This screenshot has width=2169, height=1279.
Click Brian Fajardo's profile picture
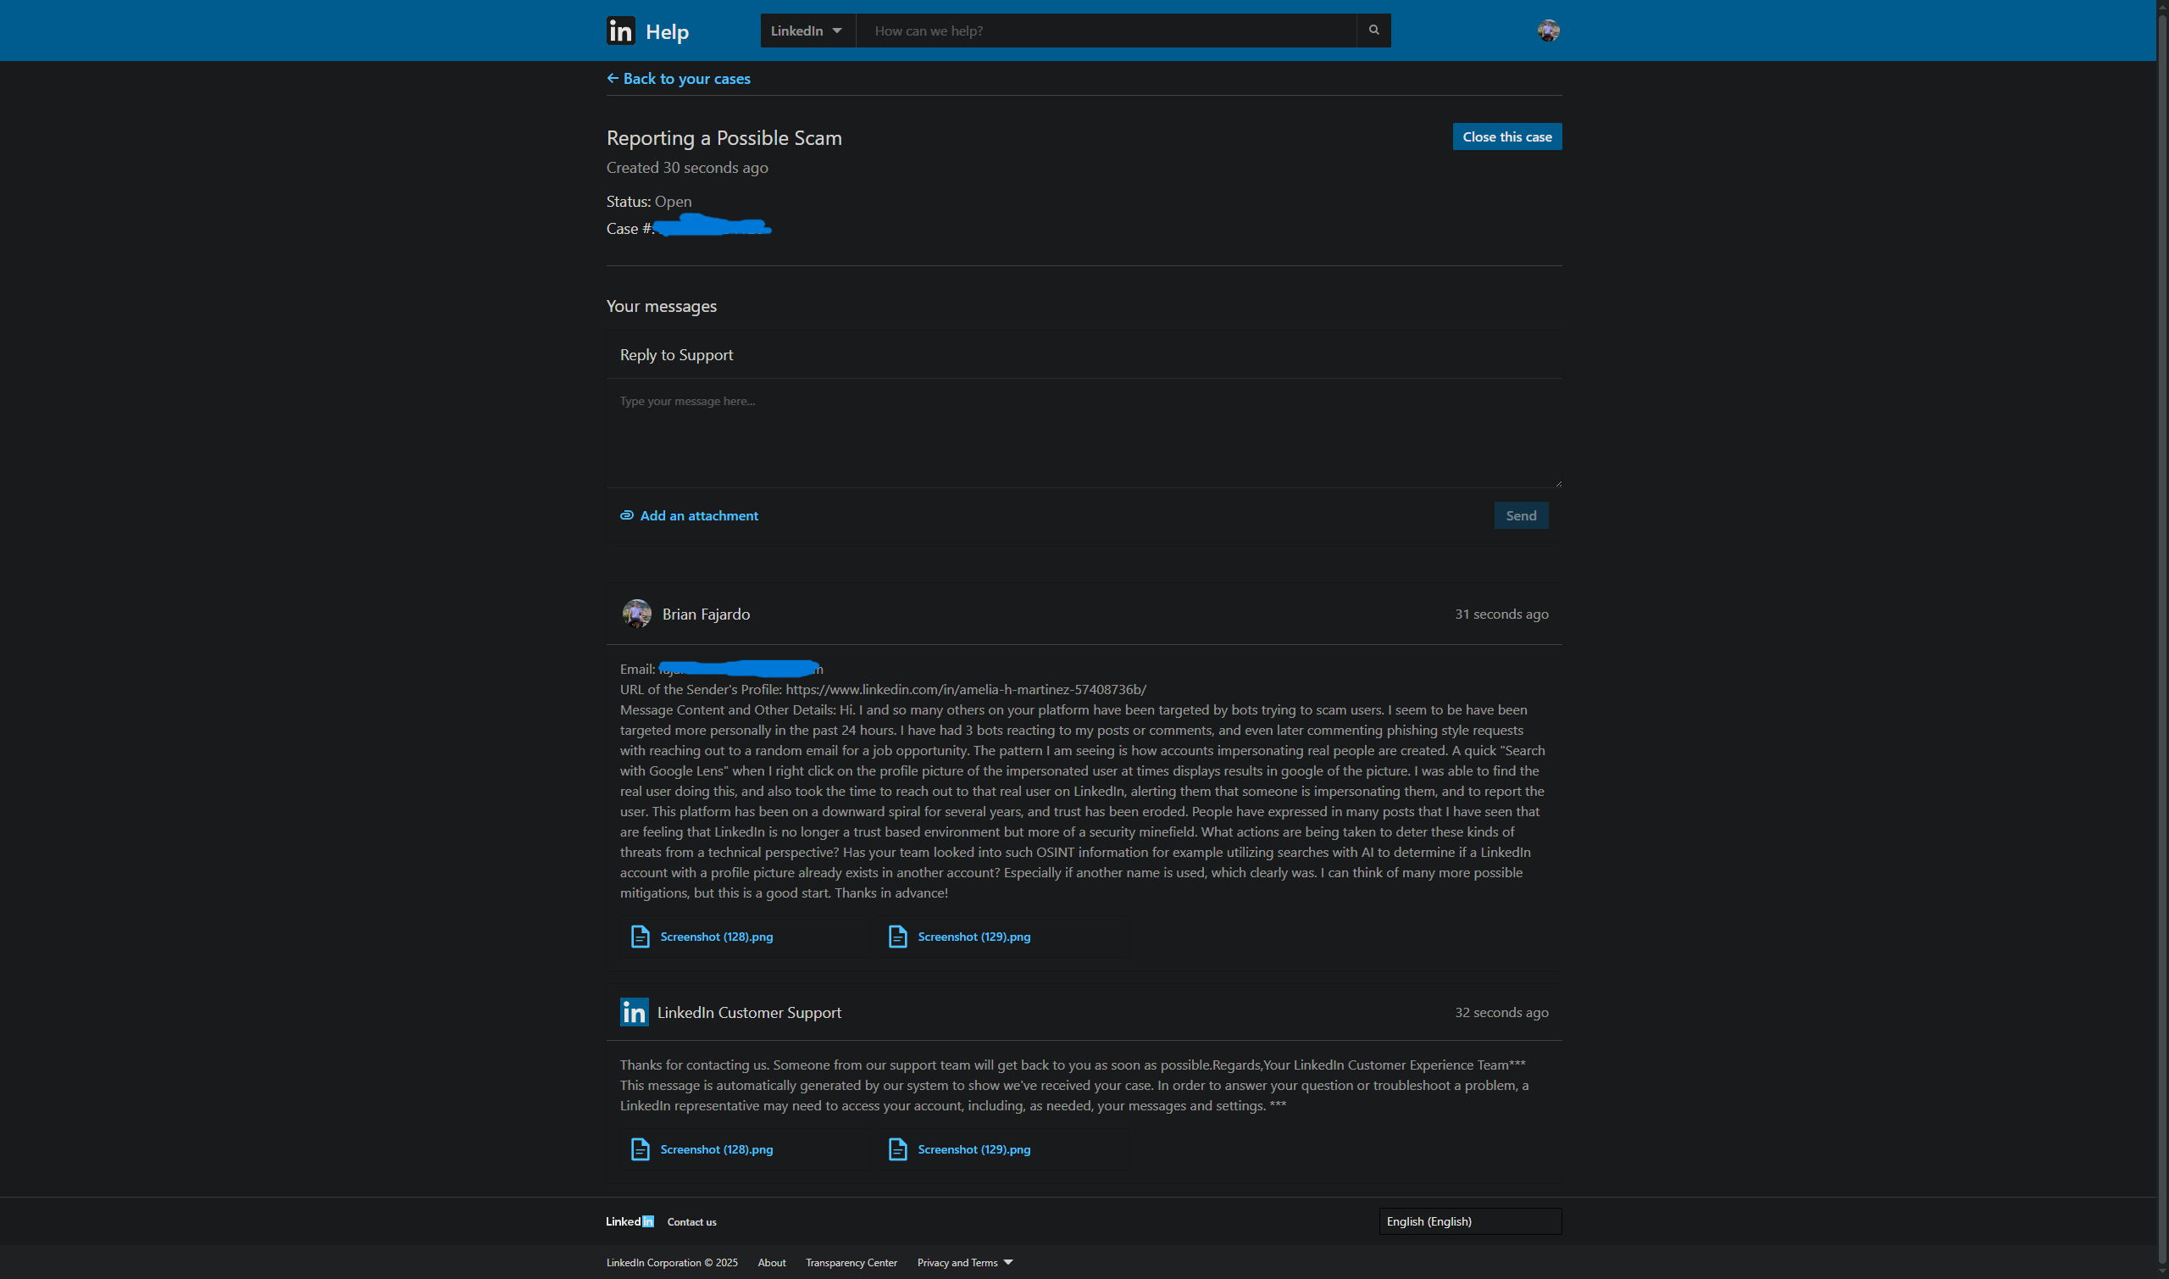(636, 614)
